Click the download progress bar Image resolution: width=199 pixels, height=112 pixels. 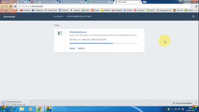pyautogui.click(x=104, y=43)
